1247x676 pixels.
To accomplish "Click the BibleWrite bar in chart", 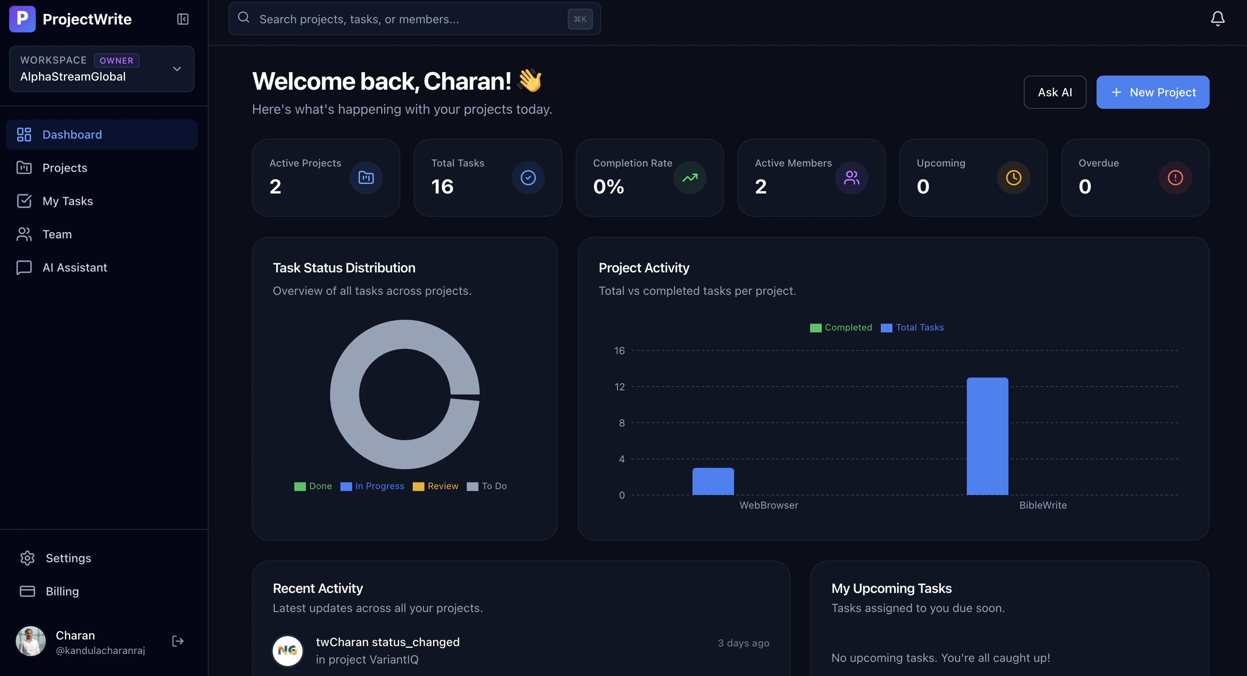I will [987, 436].
